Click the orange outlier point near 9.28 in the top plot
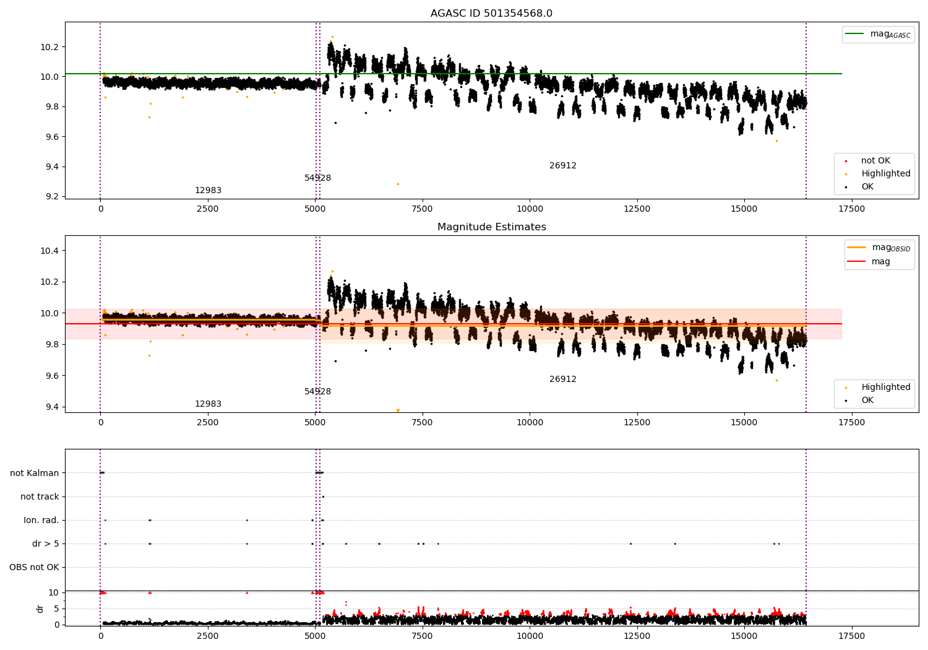 click(398, 184)
